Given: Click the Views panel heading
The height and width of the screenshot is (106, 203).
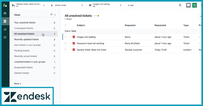Looking at the screenshot, I should pyautogui.click(x=17, y=15).
